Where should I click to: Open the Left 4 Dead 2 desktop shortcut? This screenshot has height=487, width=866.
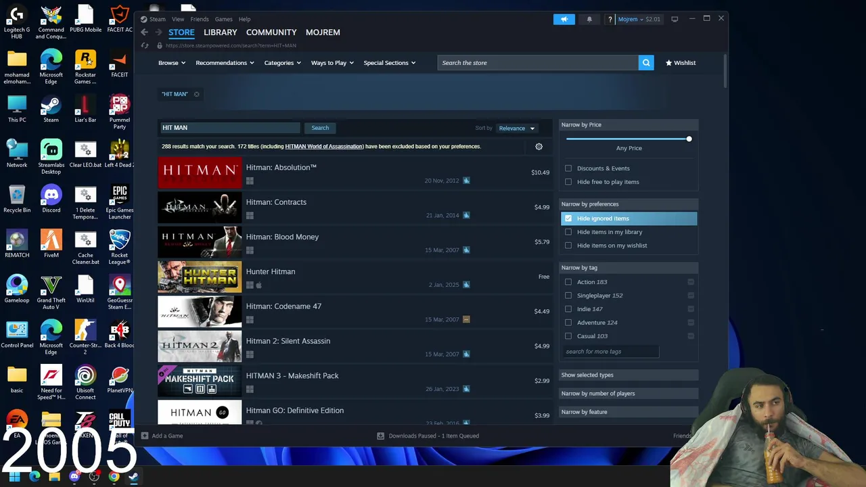coord(120,153)
